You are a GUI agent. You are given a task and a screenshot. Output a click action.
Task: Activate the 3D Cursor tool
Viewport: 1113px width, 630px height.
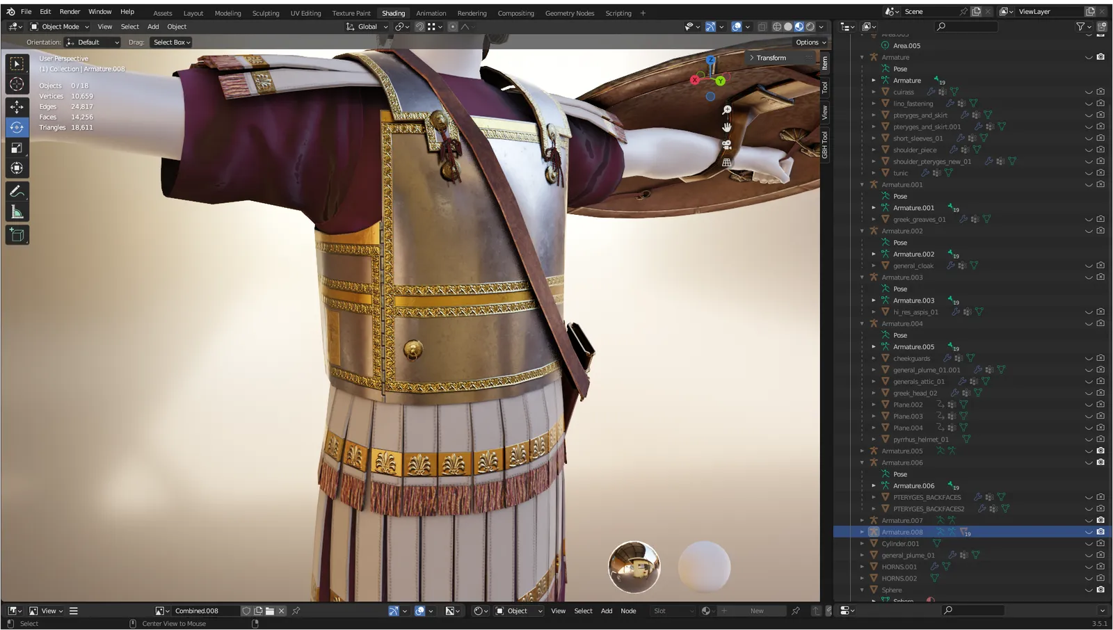click(17, 85)
